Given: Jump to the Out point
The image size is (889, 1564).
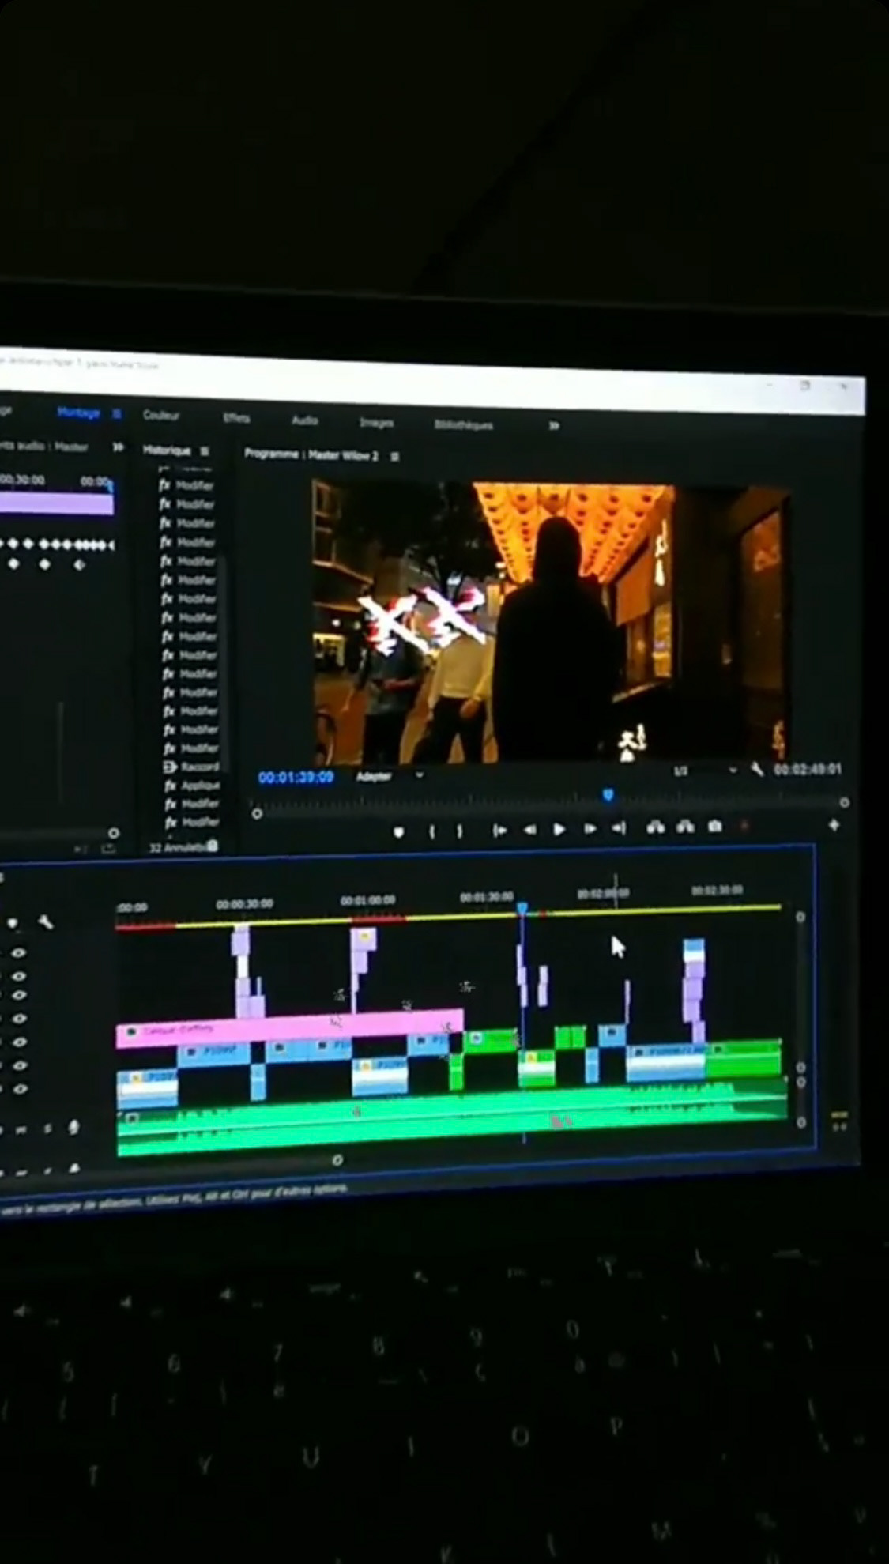Looking at the screenshot, I should coord(619,827).
